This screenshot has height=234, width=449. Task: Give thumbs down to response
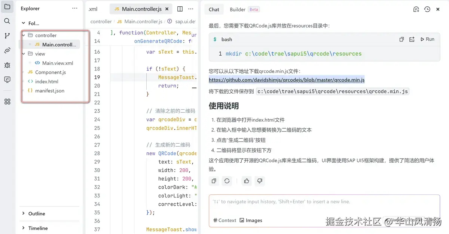tap(260, 181)
